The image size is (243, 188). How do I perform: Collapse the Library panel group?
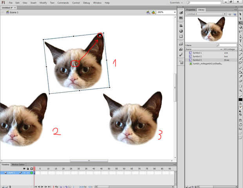click(236, 7)
